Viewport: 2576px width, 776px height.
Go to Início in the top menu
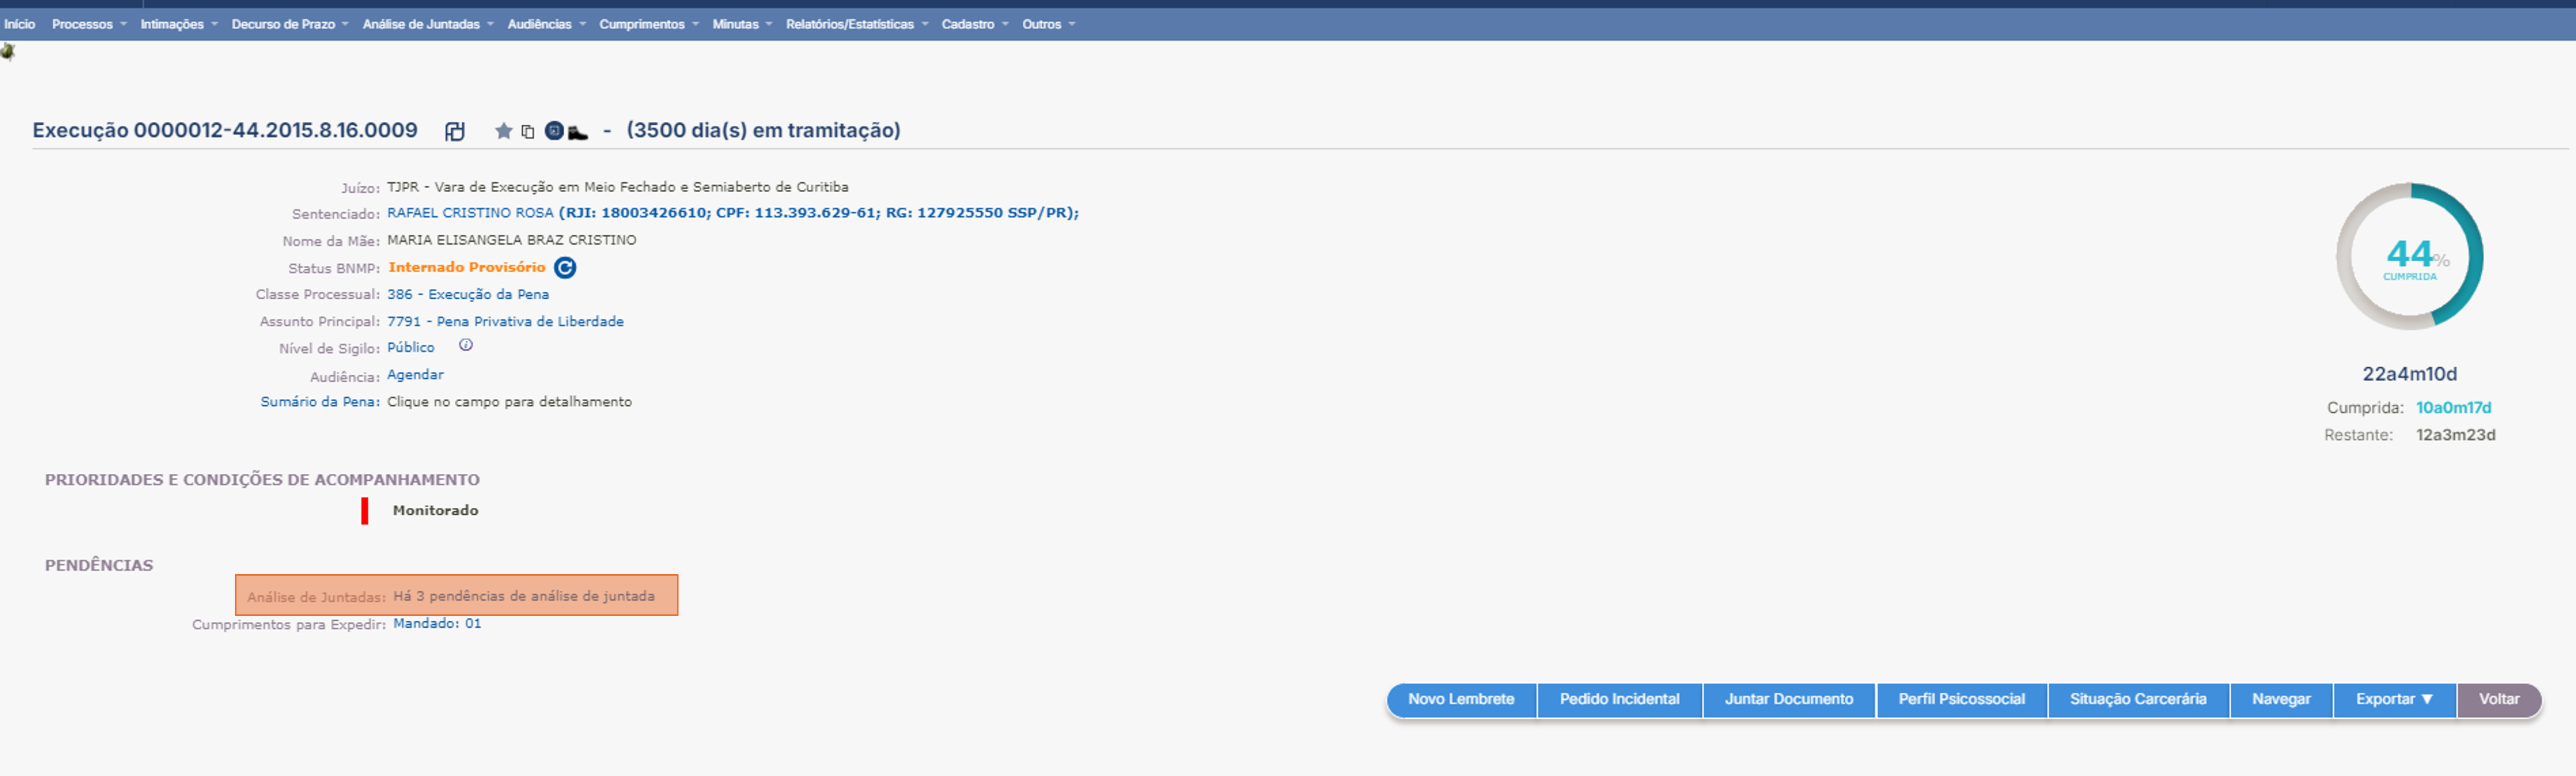[20, 24]
